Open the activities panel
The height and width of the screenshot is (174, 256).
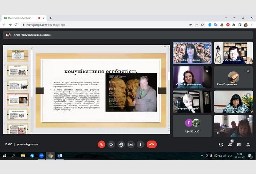pyautogui.click(x=248, y=145)
